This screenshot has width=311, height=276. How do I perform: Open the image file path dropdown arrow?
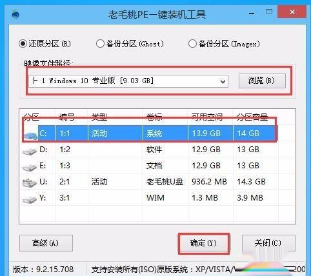point(223,81)
